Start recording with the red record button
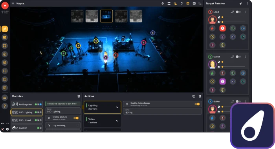Screen dimensions: 275x149 (5, 6)
